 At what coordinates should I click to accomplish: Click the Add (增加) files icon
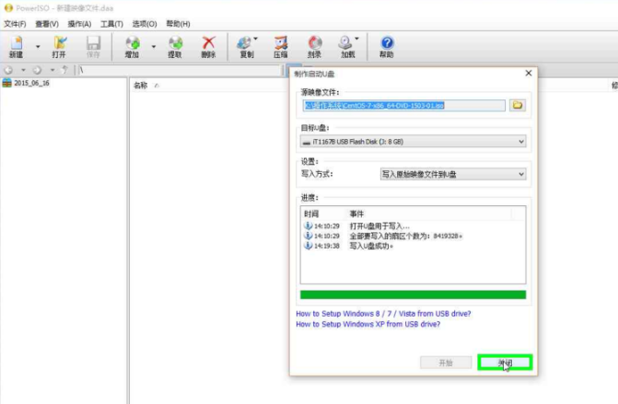click(132, 45)
